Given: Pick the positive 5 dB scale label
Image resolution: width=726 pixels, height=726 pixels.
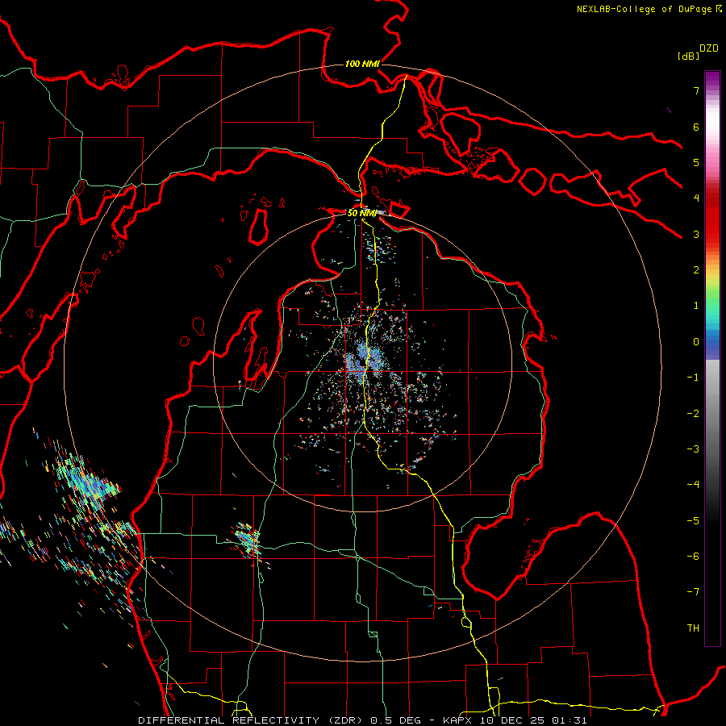Looking at the screenshot, I should (x=696, y=162).
